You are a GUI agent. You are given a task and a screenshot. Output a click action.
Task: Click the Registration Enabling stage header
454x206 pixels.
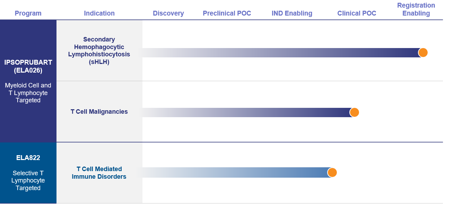416,9
